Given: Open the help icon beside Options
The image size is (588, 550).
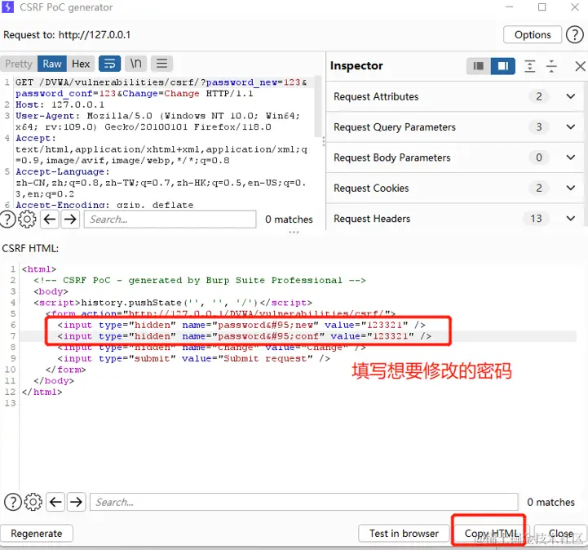Looking at the screenshot, I should pyautogui.click(x=574, y=35).
